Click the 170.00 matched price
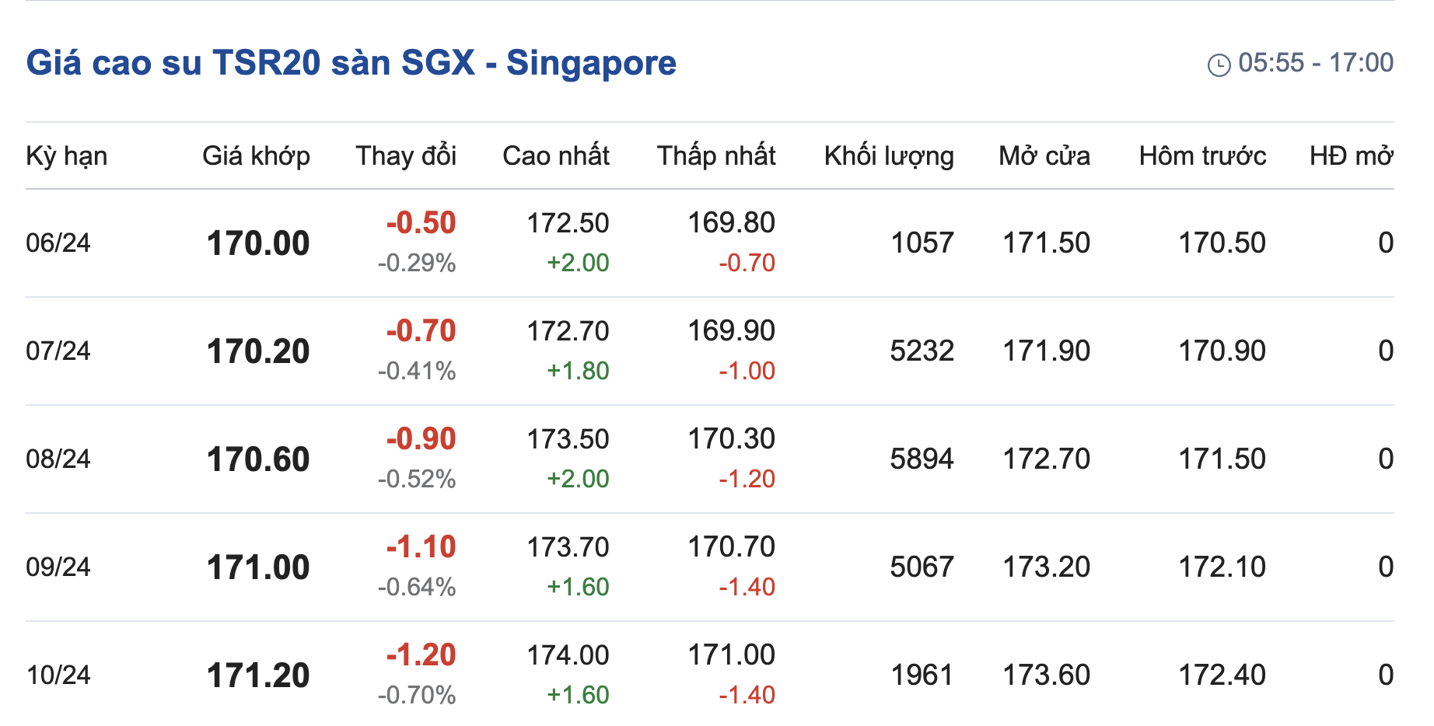The height and width of the screenshot is (726, 1434). (258, 244)
